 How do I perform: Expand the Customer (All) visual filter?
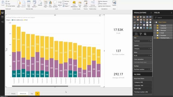coord(142,85)
